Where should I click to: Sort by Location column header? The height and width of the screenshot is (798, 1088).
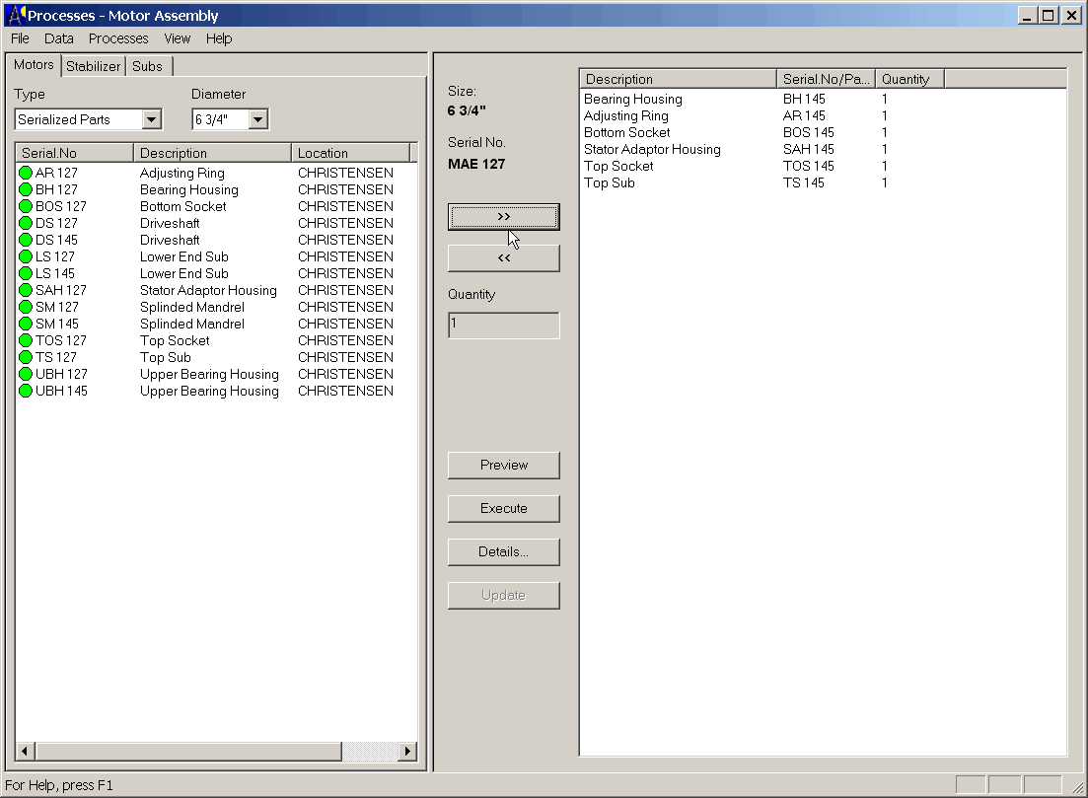351,153
